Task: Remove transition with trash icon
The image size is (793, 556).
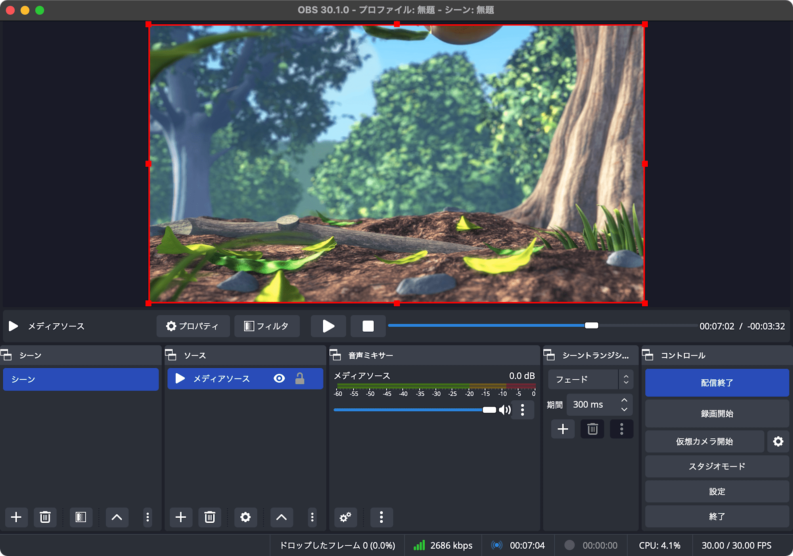Action: tap(592, 429)
